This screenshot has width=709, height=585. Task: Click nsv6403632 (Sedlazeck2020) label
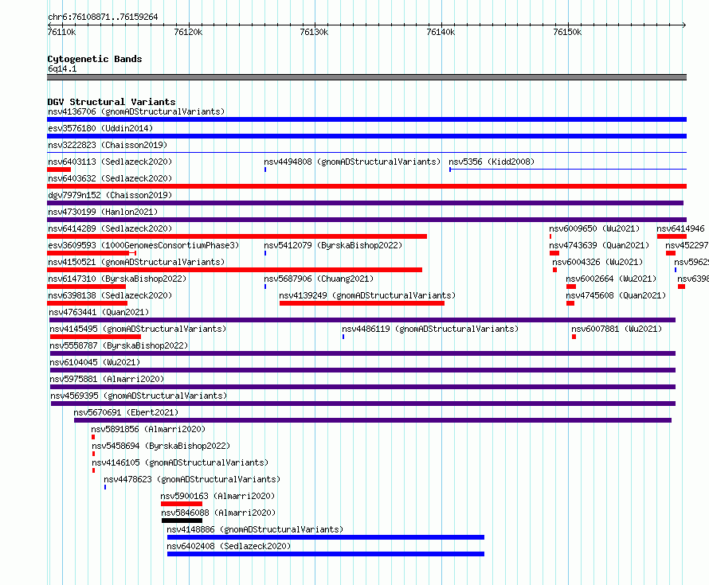pyautogui.click(x=110, y=178)
